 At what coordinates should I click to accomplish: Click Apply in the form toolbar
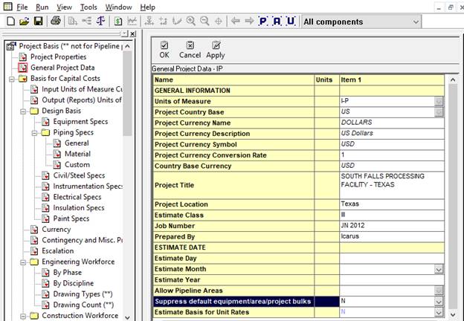pos(216,50)
